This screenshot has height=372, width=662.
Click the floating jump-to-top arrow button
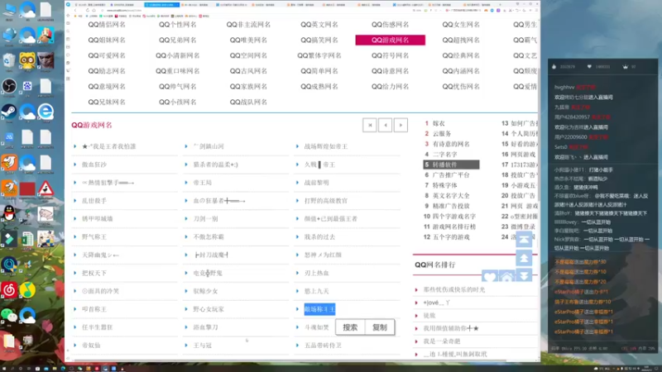pyautogui.click(x=524, y=239)
